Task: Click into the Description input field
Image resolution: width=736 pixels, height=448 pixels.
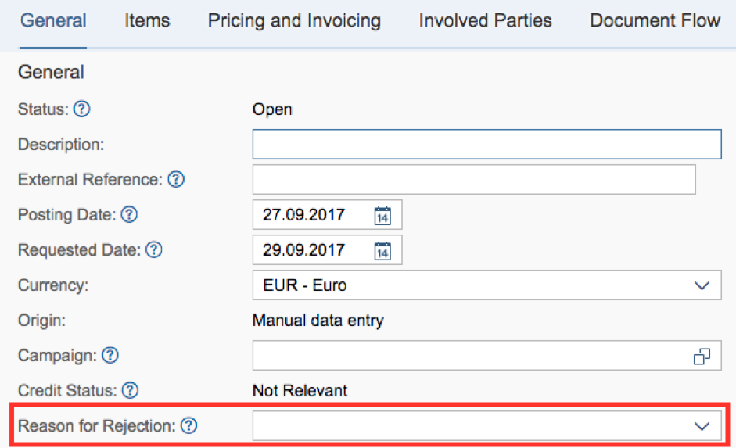Action: (x=486, y=145)
